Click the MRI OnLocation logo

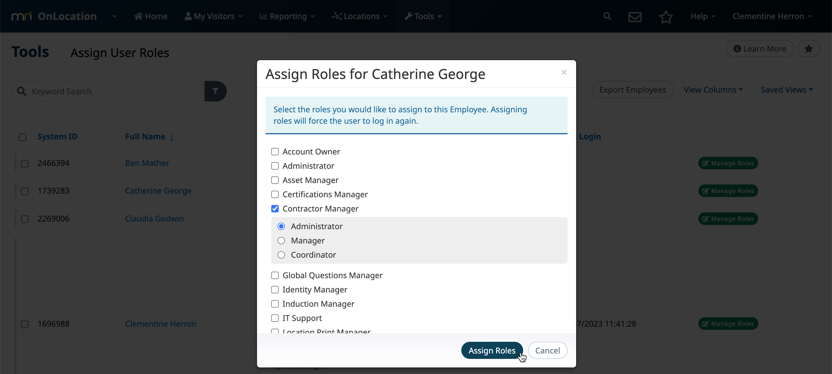coord(54,16)
